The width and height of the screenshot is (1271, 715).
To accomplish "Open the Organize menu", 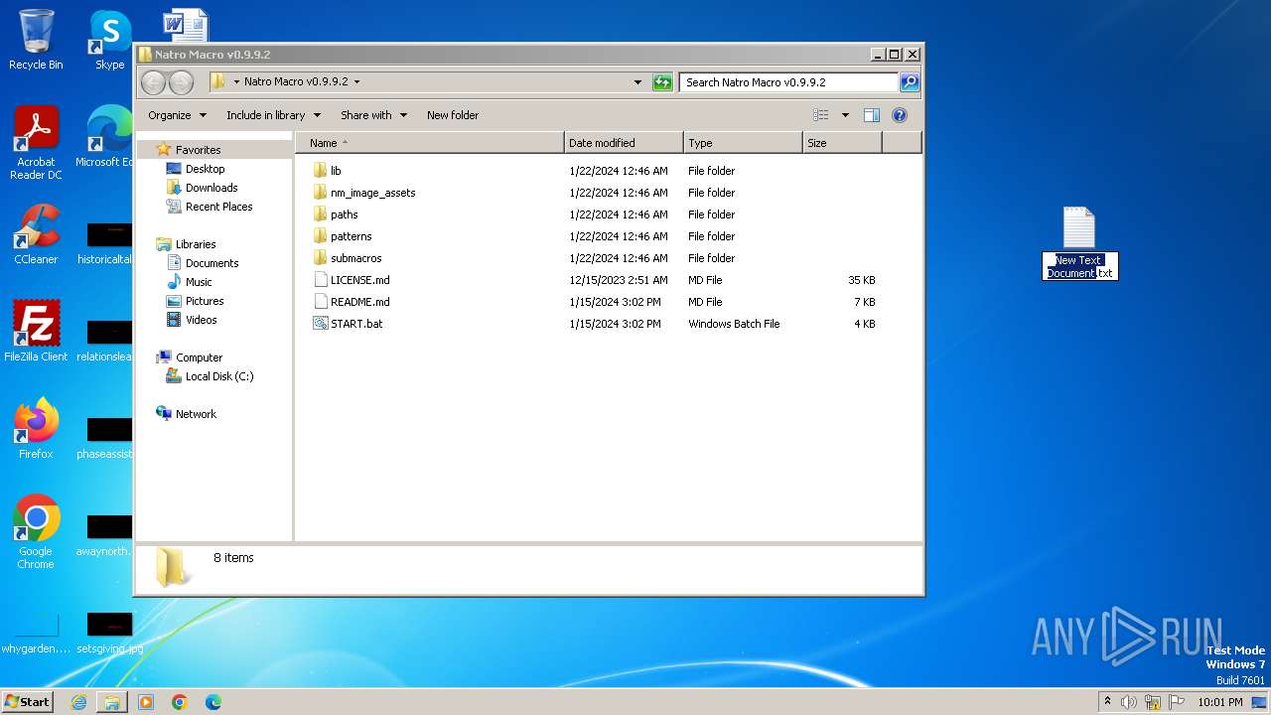I will click(x=177, y=115).
